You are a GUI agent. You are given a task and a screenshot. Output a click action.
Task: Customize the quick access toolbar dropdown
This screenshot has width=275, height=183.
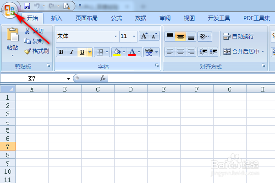coord(80,6)
